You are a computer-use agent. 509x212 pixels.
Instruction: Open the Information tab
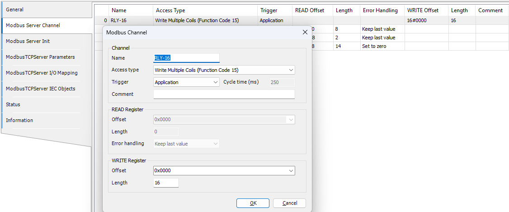tap(47, 120)
